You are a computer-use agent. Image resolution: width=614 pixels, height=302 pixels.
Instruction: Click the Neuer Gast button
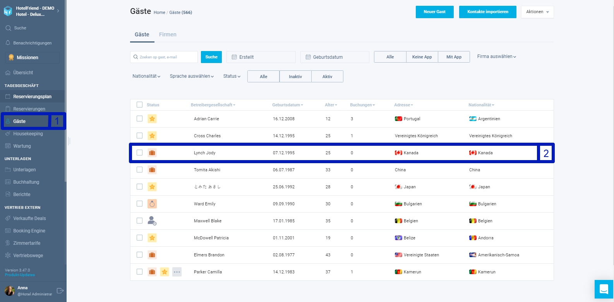point(434,12)
